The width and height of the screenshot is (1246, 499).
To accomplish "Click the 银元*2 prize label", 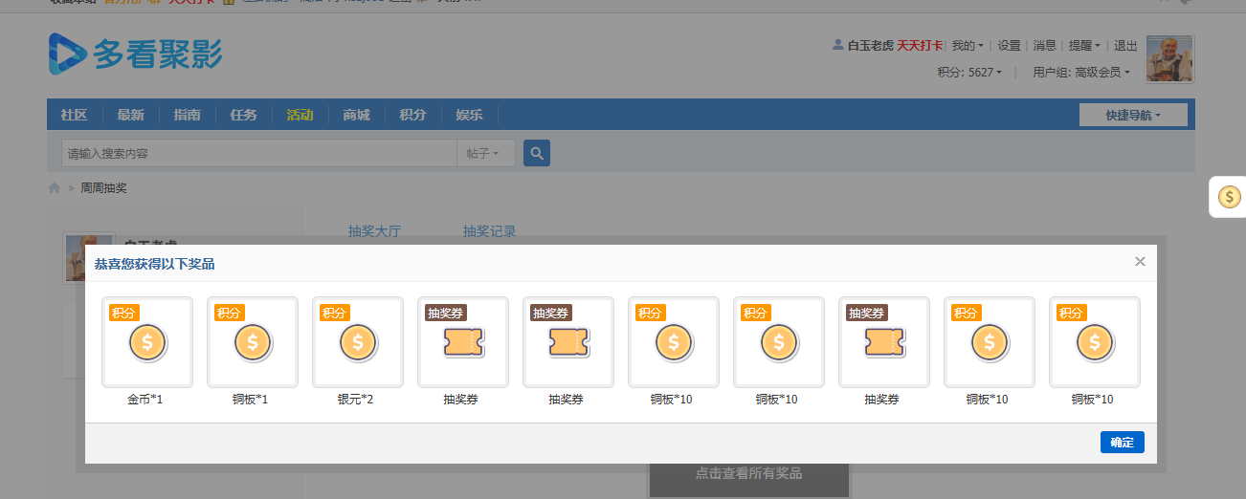I will pyautogui.click(x=356, y=400).
